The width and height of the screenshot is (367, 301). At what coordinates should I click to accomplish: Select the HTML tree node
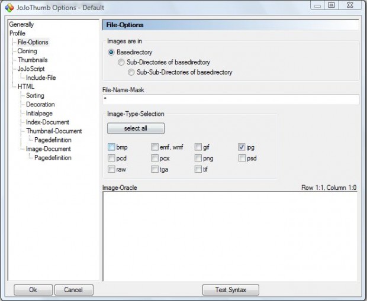coord(26,86)
